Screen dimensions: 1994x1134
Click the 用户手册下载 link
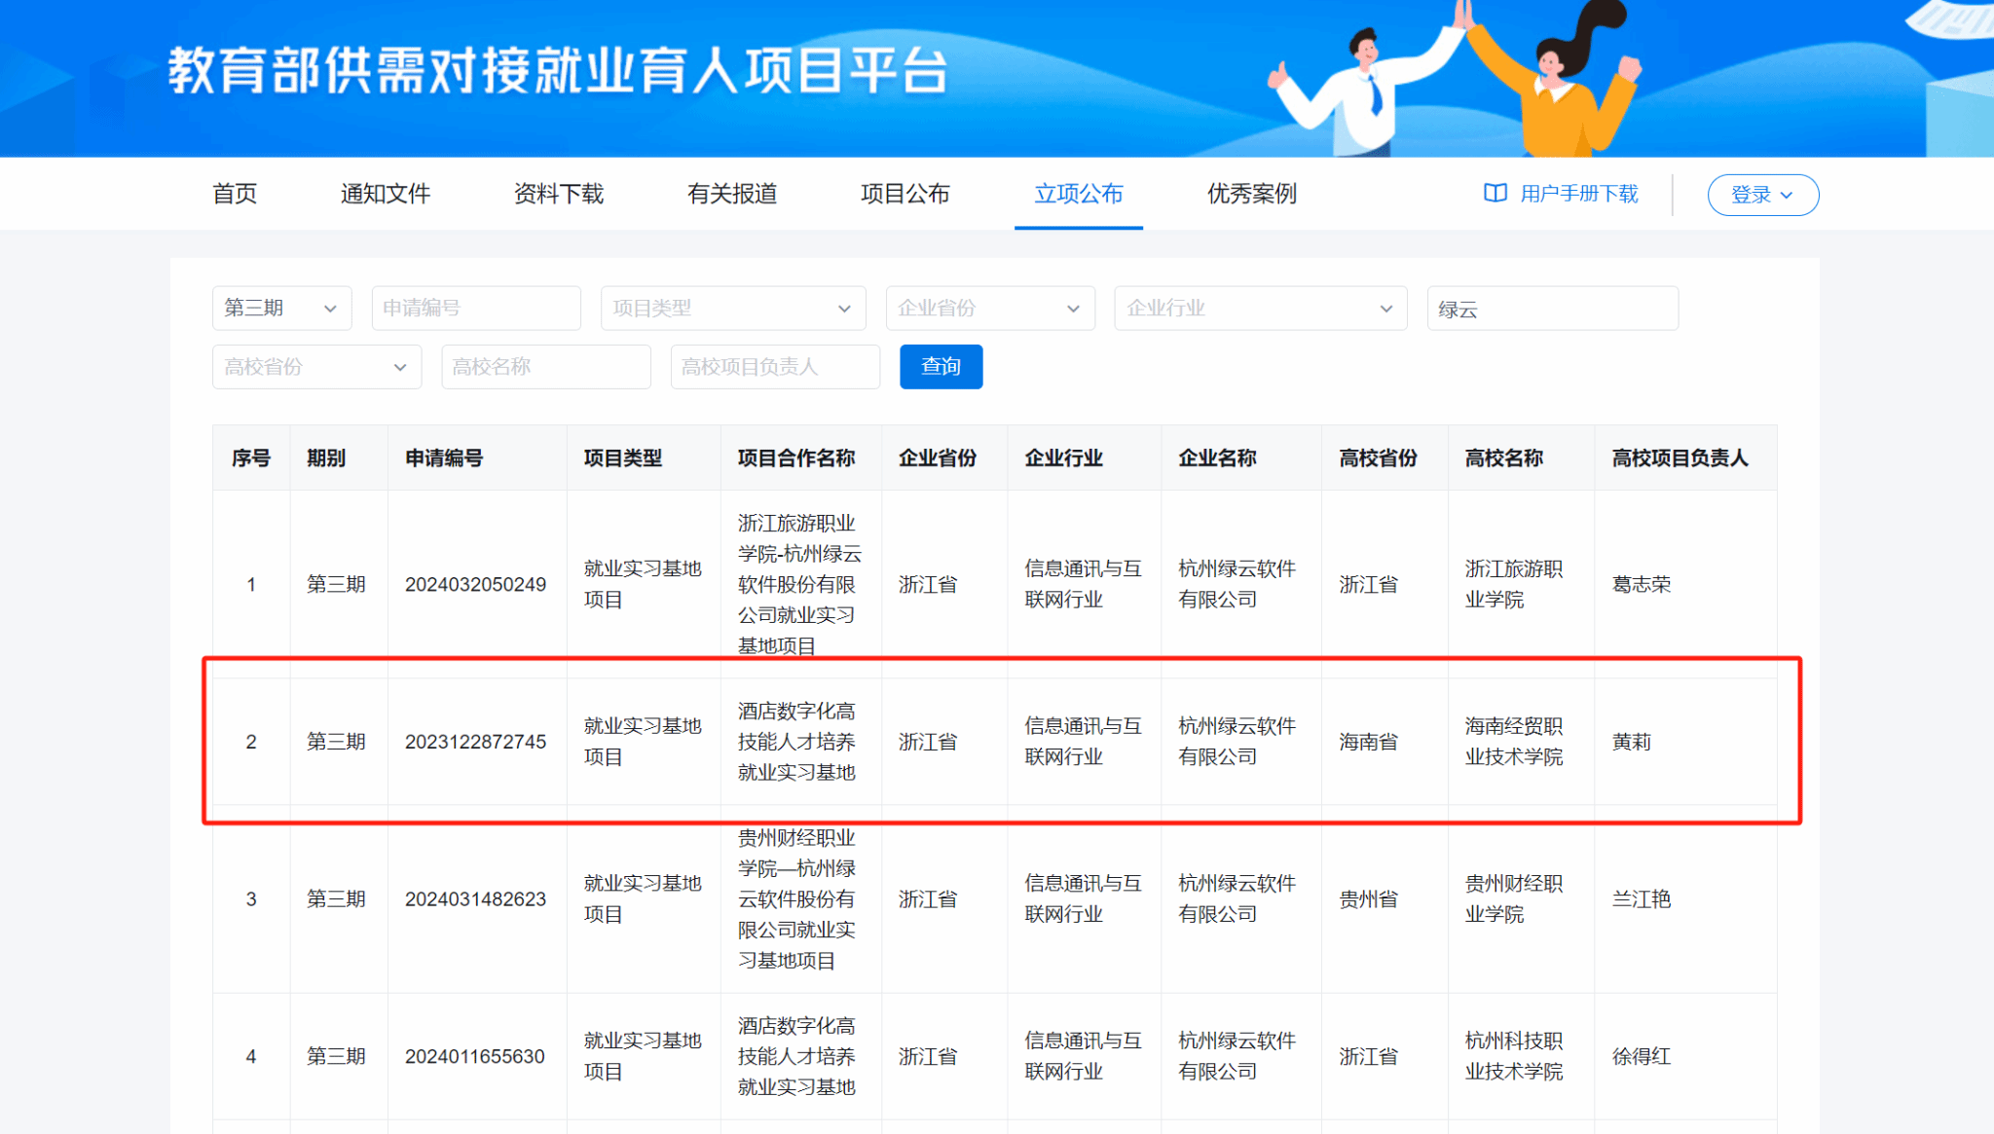tap(1578, 194)
